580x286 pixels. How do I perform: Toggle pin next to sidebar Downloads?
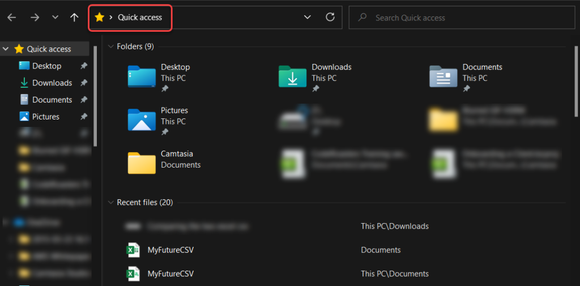pyautogui.click(x=84, y=83)
